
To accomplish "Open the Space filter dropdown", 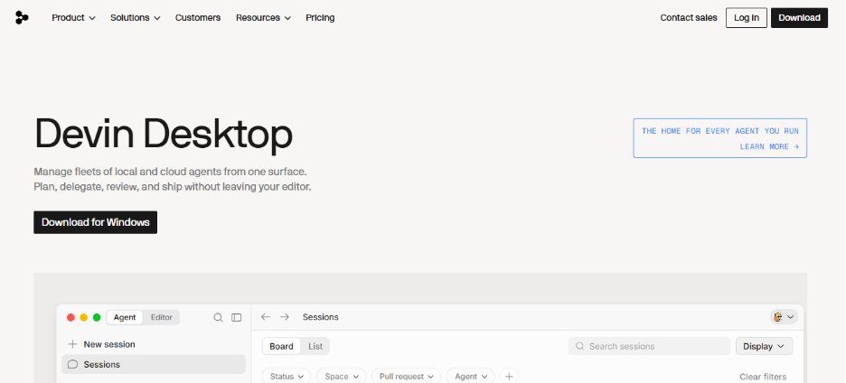I will click(x=341, y=377).
